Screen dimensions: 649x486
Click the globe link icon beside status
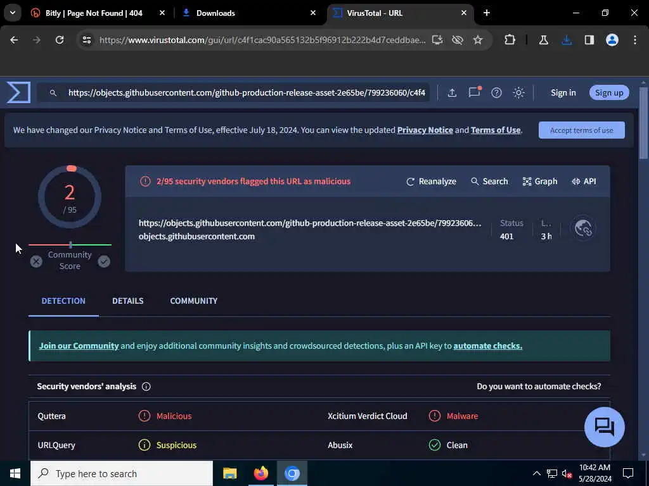click(x=583, y=228)
